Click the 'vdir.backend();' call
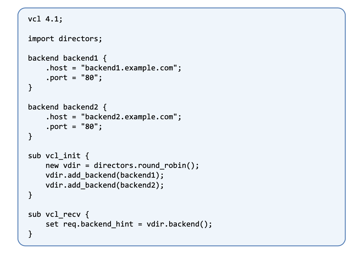Screen dimensions: 360x256 tap(179, 224)
